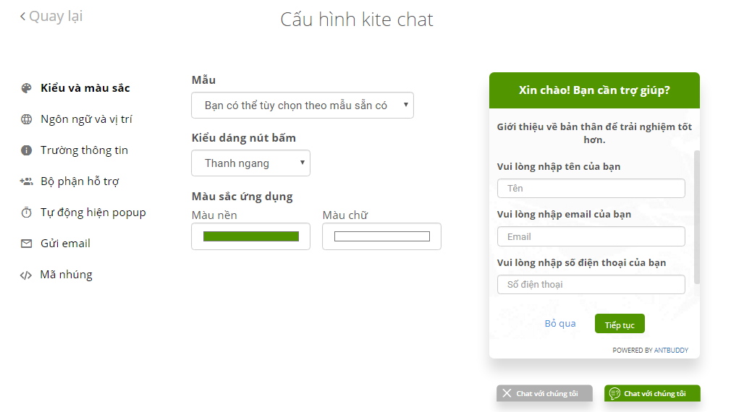Open the white Màu chữ color swatch
The width and height of the screenshot is (731, 412).
[x=382, y=236]
